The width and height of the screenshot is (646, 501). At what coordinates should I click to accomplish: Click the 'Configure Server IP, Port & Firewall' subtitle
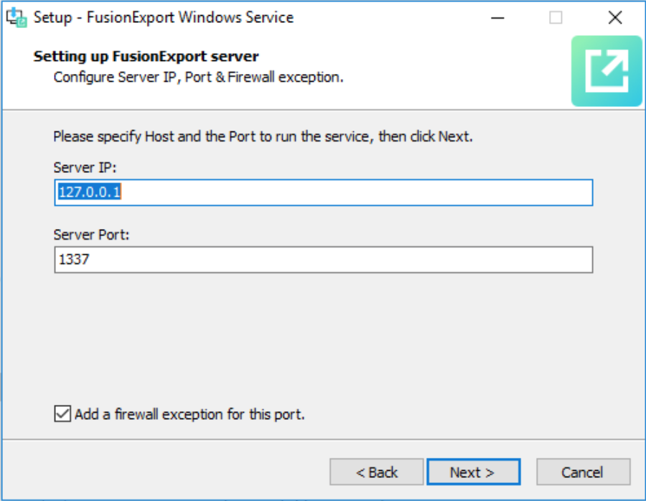tap(198, 77)
